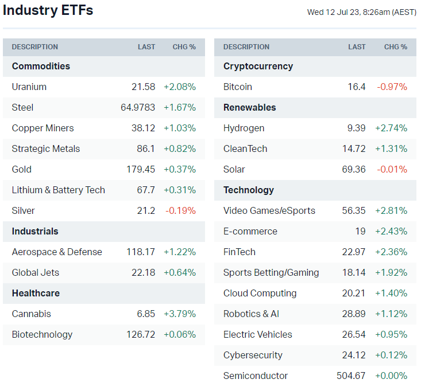The width and height of the screenshot is (421, 387).
Task: Open the Sports Betting/Gaming ETF
Action: coord(271,273)
